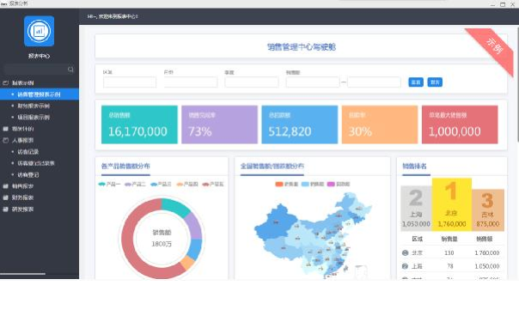The width and height of the screenshot is (519, 322).
Task: Open 访客登记 under 人事报表
Action: [x=28, y=175]
